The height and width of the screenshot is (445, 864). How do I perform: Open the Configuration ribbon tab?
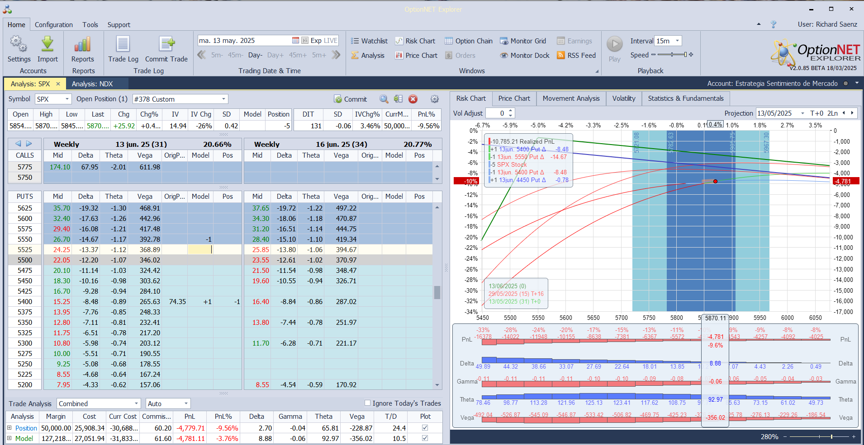[x=54, y=25]
